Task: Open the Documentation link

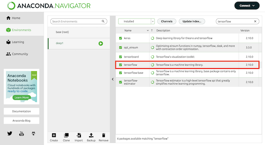Action: 22,111
